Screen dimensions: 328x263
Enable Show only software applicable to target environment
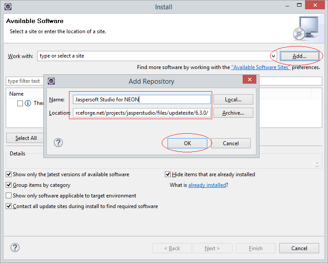click(x=8, y=196)
